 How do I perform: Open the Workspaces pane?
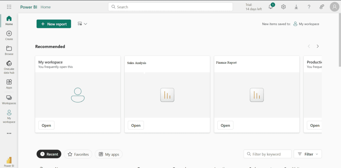(9, 99)
